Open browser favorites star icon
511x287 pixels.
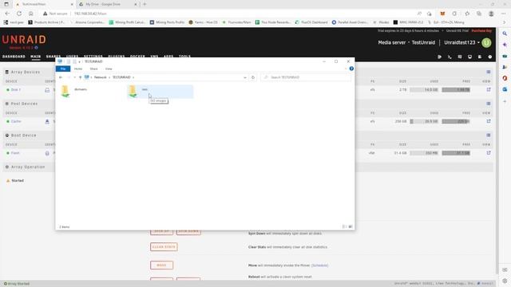pyautogui.click(x=467, y=14)
